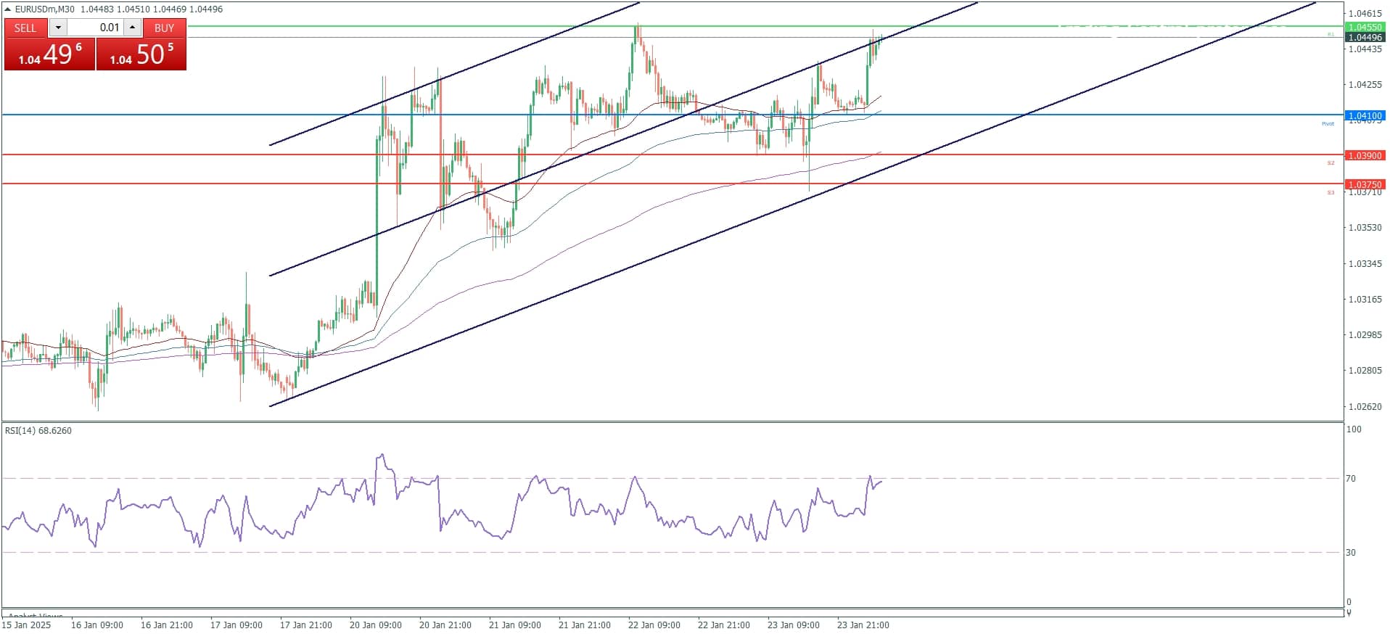Click the 15 Jan 2025 date label
The image size is (1390, 634).
tap(27, 625)
